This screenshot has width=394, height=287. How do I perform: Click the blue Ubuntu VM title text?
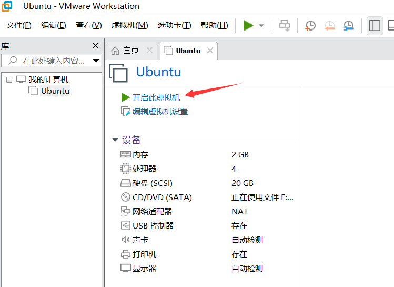[158, 72]
